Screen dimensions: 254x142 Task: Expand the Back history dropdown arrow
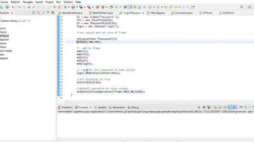pos(179,7)
